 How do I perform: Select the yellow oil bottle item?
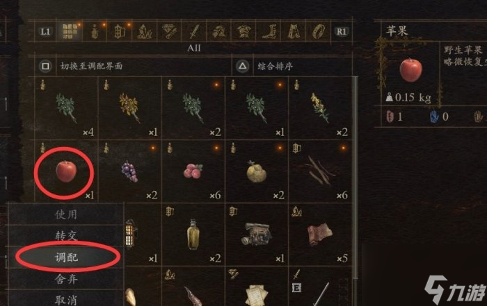(x=193, y=234)
